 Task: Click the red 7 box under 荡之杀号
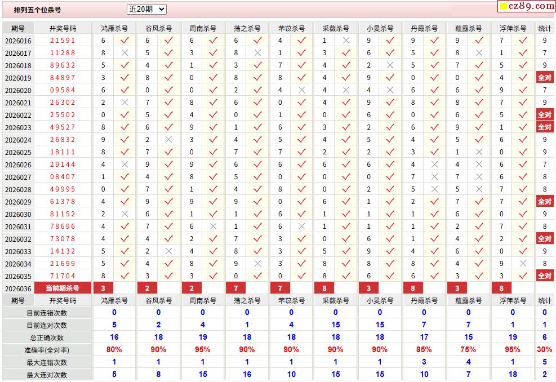[x=236, y=288]
